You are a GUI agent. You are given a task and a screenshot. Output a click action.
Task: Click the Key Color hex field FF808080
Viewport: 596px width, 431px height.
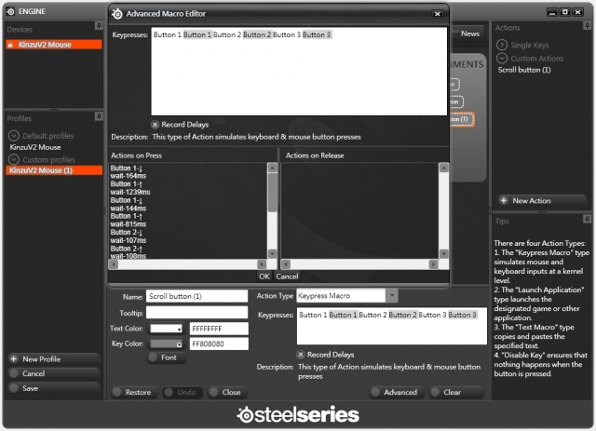pos(220,344)
